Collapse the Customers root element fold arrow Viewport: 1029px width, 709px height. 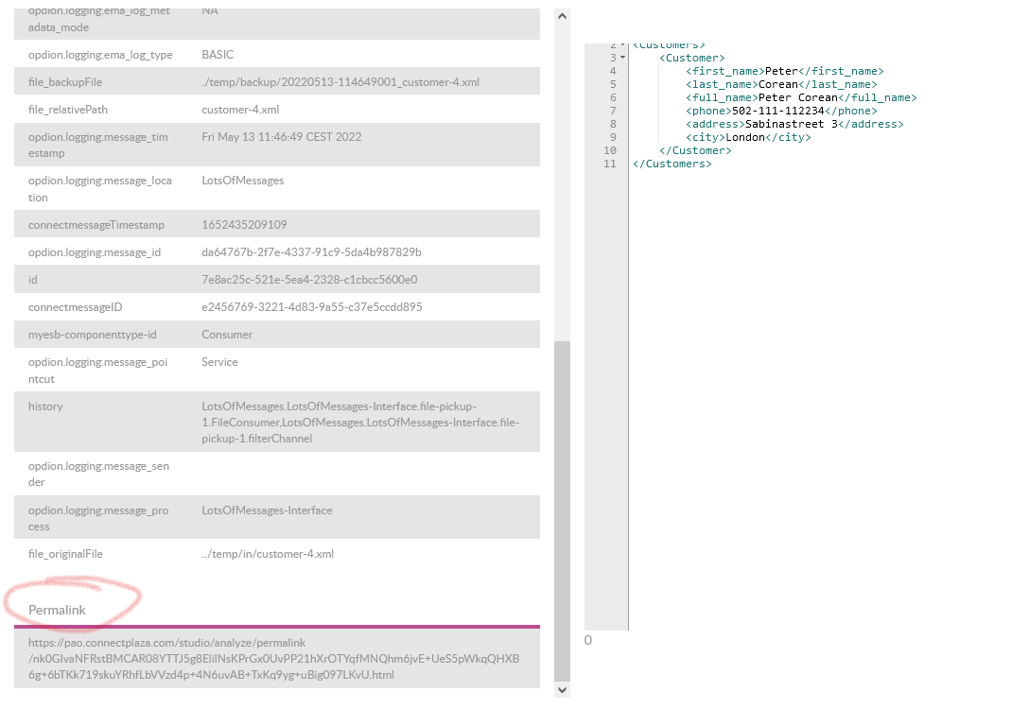point(622,45)
